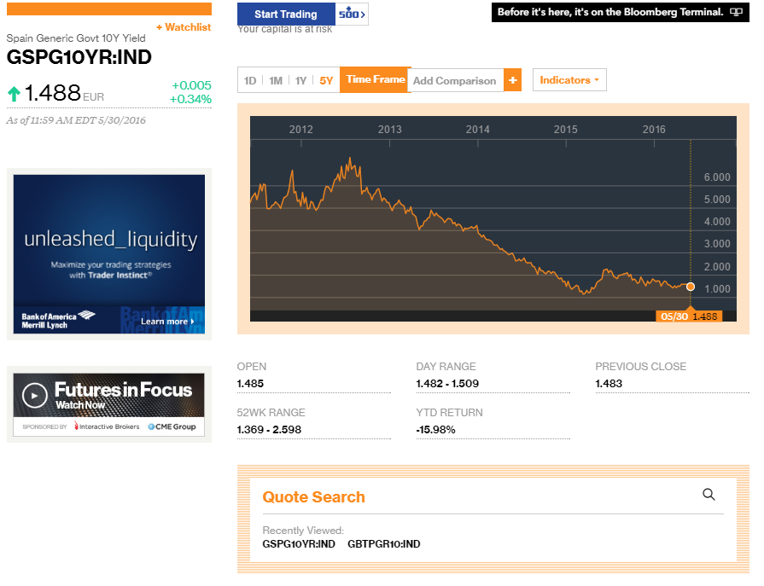Click the Bank of America logo
Image resolution: width=764 pixels, height=586 pixels.
(58, 320)
